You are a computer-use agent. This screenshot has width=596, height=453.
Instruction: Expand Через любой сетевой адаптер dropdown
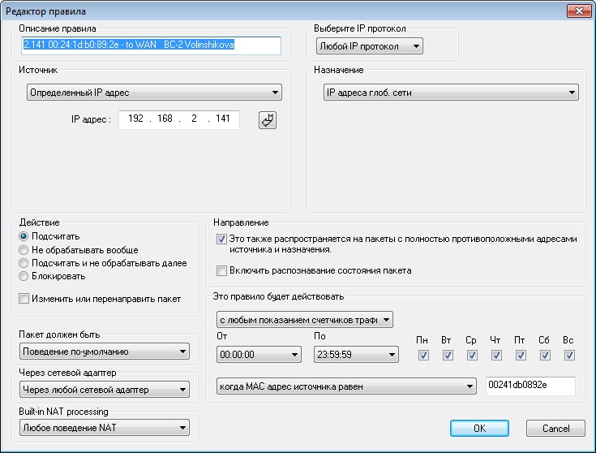(x=104, y=390)
